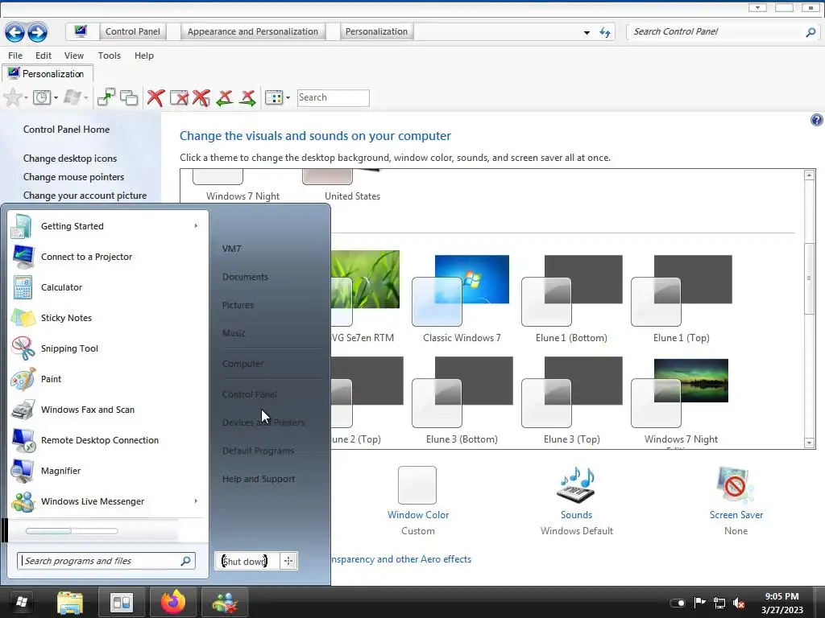
Task: Click the Start orb on taskbar
Action: pyautogui.click(x=21, y=602)
